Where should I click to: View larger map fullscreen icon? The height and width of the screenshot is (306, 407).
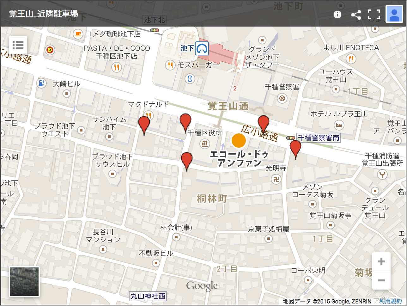point(374,15)
